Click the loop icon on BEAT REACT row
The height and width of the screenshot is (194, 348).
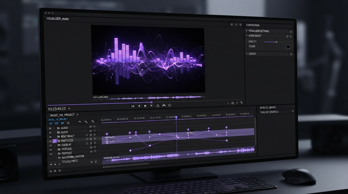coord(87,135)
